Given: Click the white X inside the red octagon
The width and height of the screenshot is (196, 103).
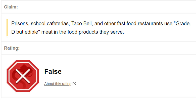Looking at the screenshot, I should pyautogui.click(x=23, y=76).
